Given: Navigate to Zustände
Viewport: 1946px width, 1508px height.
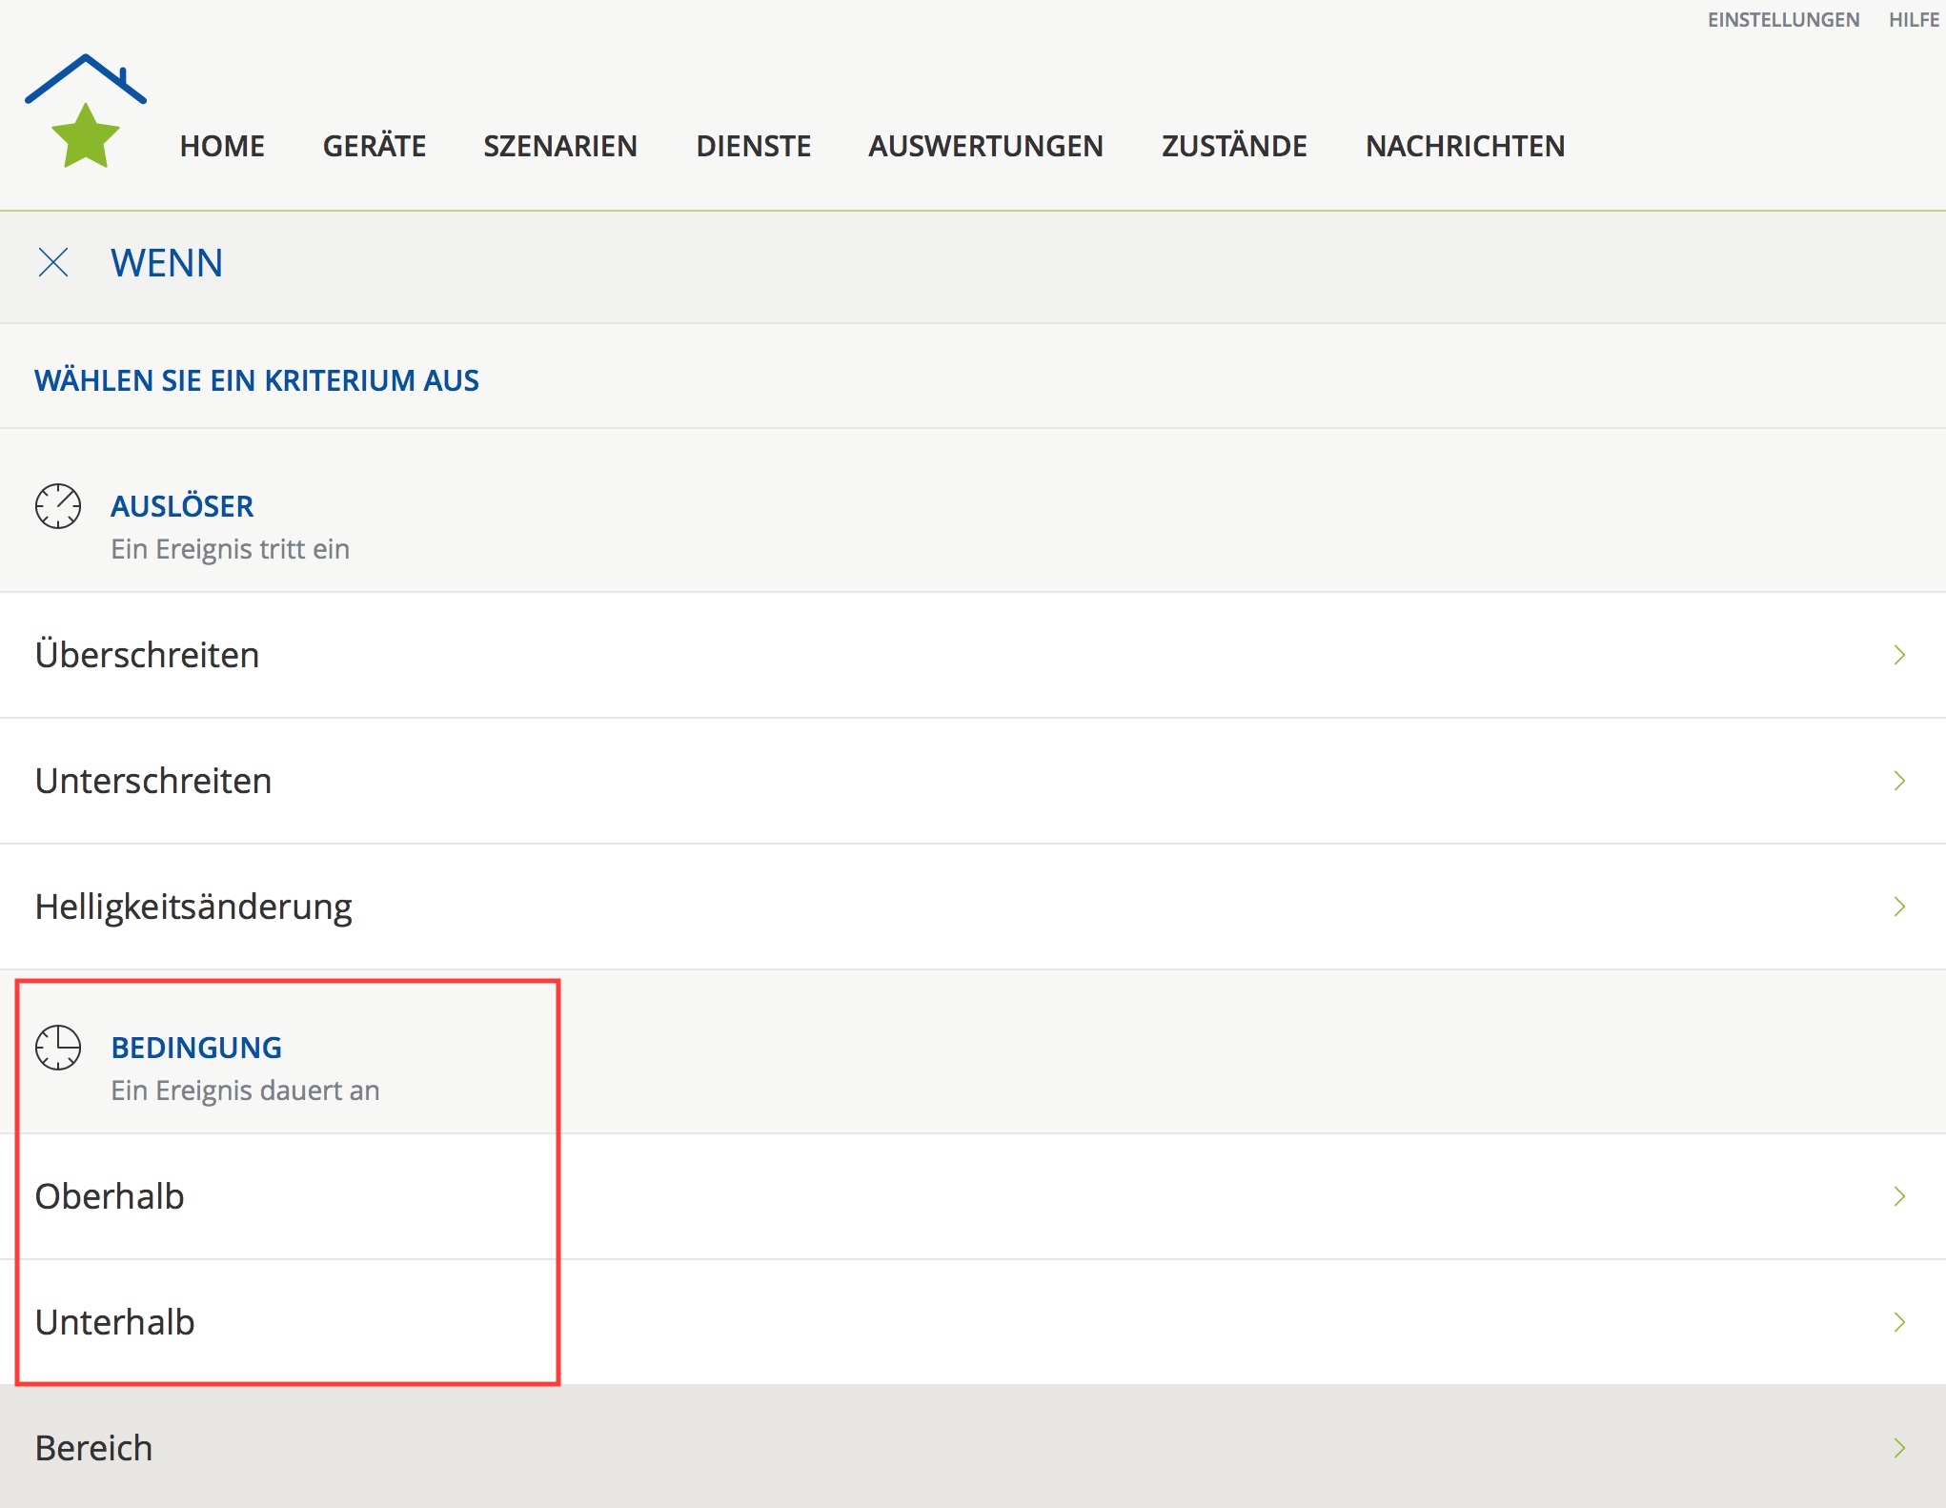Looking at the screenshot, I should (x=1233, y=146).
